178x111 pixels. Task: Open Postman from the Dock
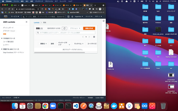click(x=83, y=106)
